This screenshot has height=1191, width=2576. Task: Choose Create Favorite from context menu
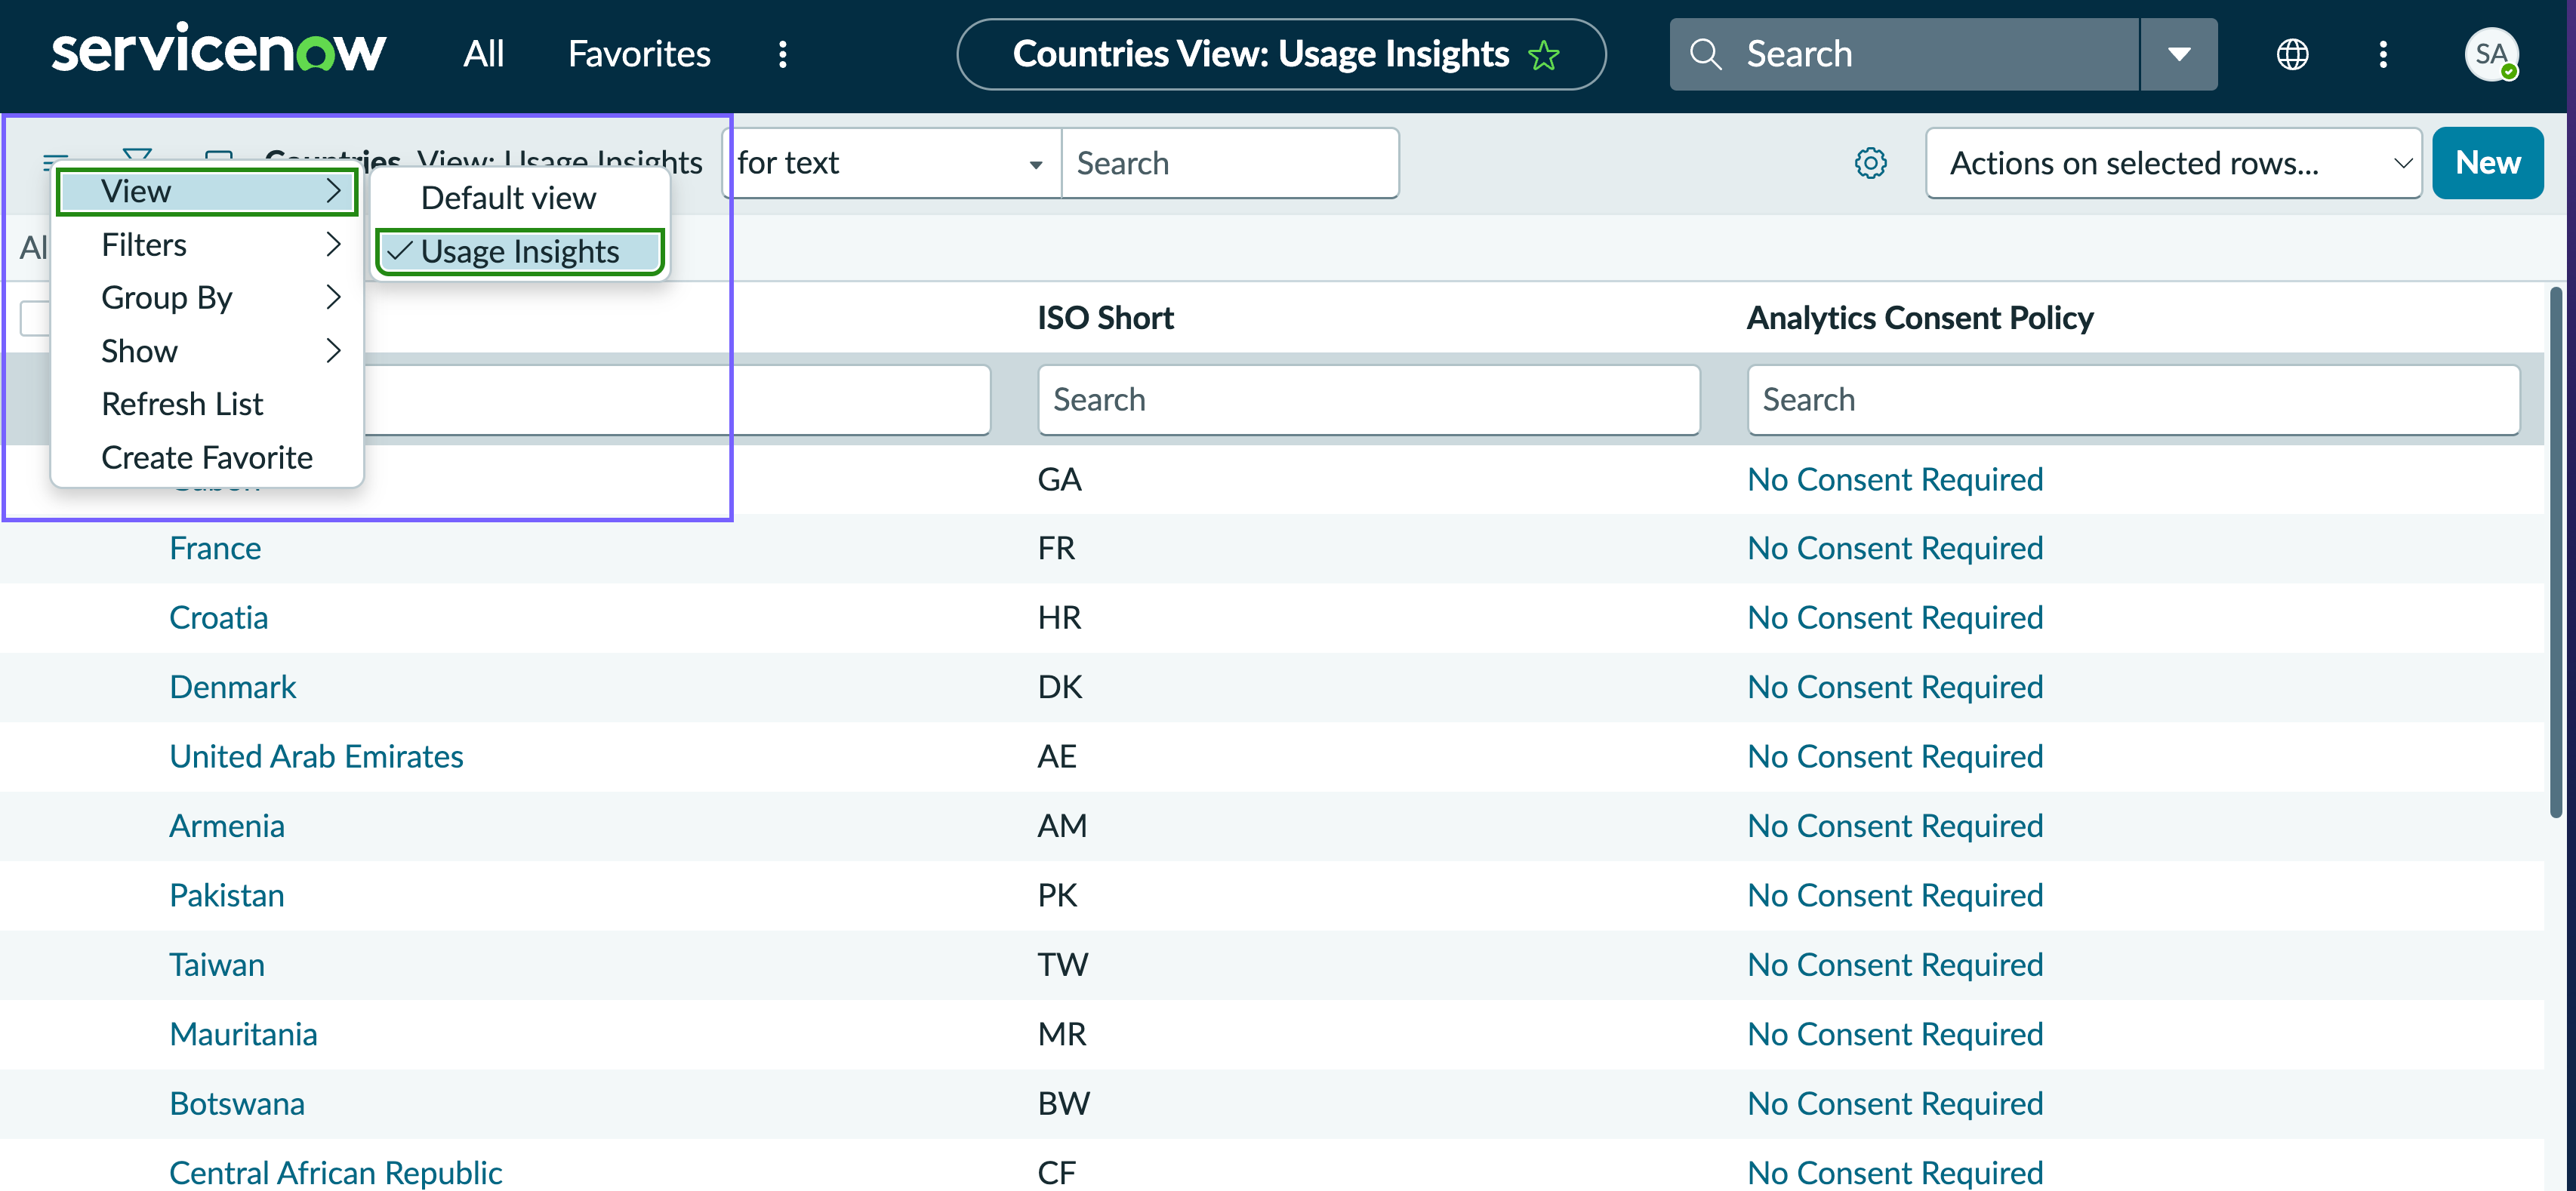click(x=207, y=457)
